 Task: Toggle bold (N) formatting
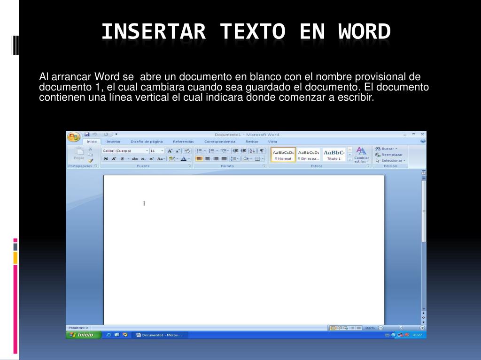[x=106, y=158]
